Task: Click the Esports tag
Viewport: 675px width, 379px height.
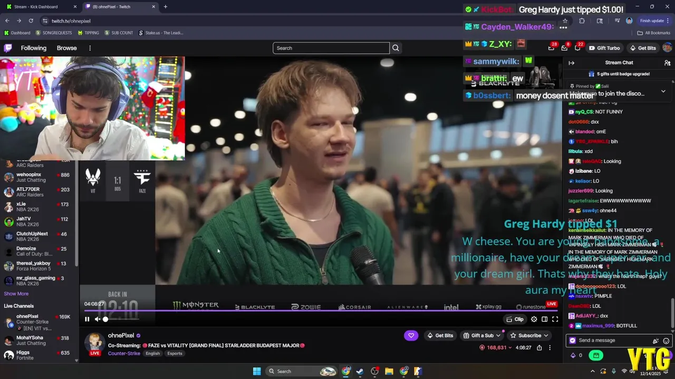Action: 175,353
